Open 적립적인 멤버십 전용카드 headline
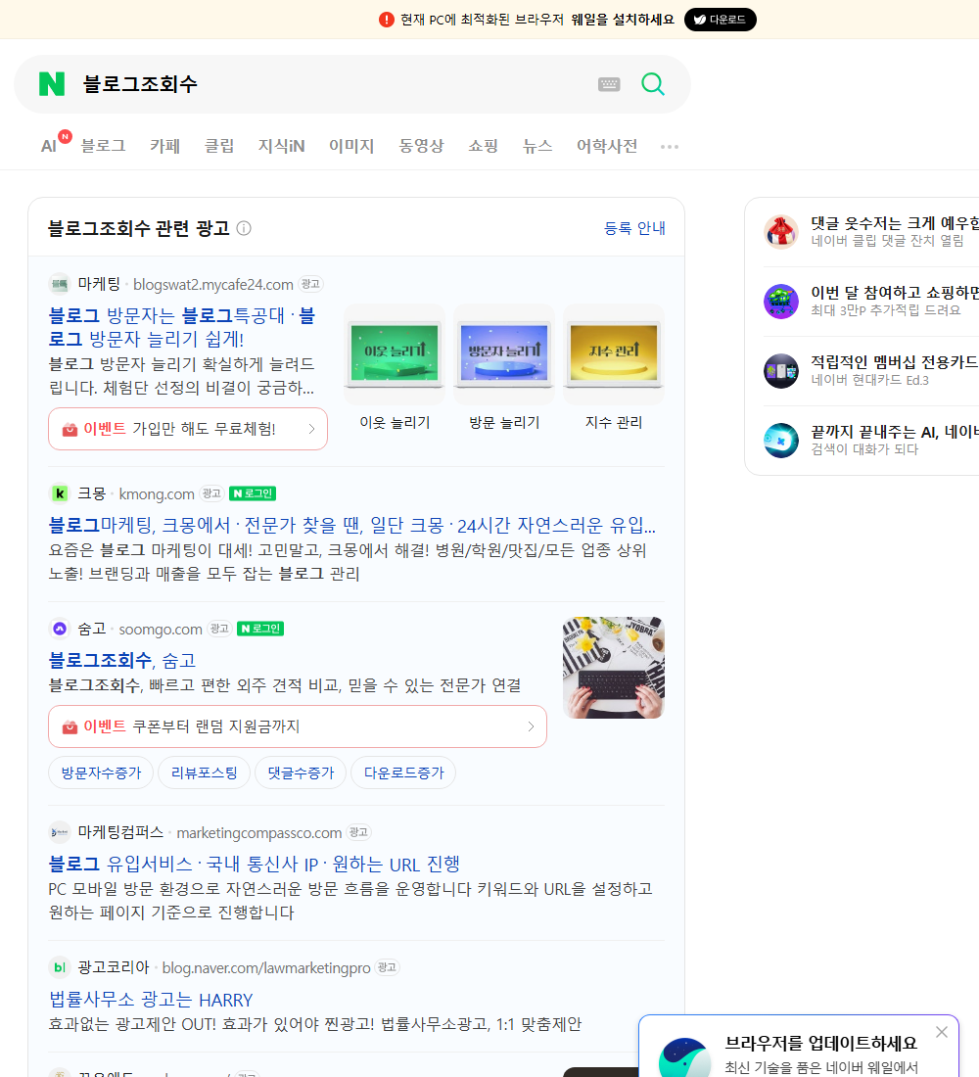Image resolution: width=979 pixels, height=1077 pixels. [895, 362]
